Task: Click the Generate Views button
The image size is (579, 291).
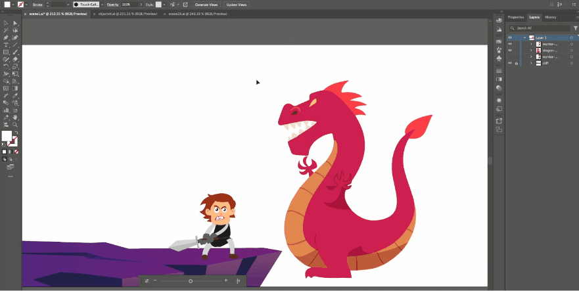Action: [x=207, y=5]
